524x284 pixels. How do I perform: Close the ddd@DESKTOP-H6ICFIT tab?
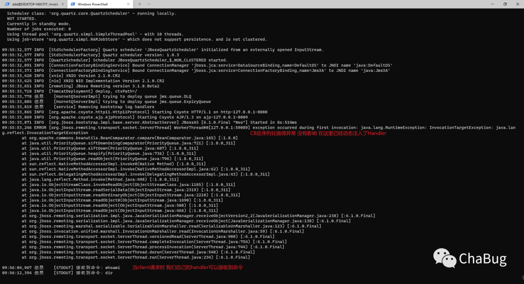pyautogui.click(x=63, y=4)
